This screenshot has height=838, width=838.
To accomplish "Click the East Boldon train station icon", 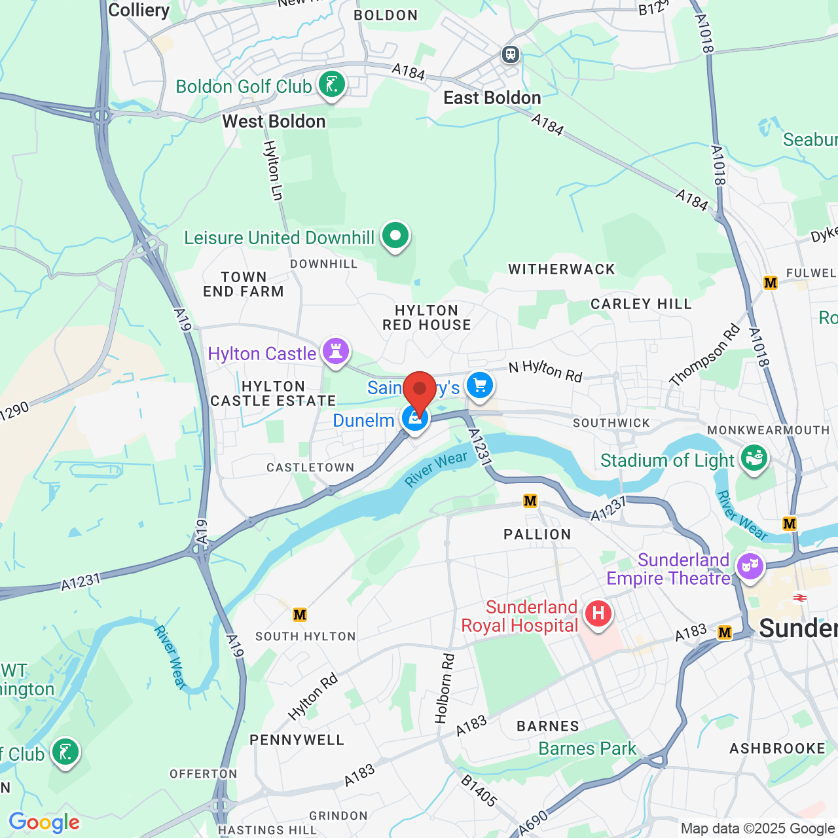I will [x=511, y=54].
